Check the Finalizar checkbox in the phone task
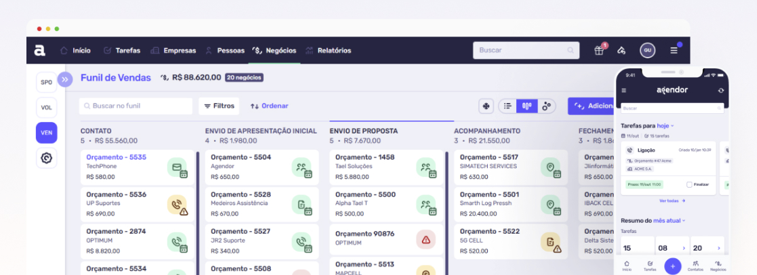Image resolution: width=757 pixels, height=275 pixels. pyautogui.click(x=689, y=184)
